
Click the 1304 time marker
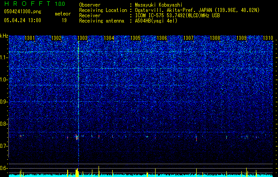coord(109,38)
